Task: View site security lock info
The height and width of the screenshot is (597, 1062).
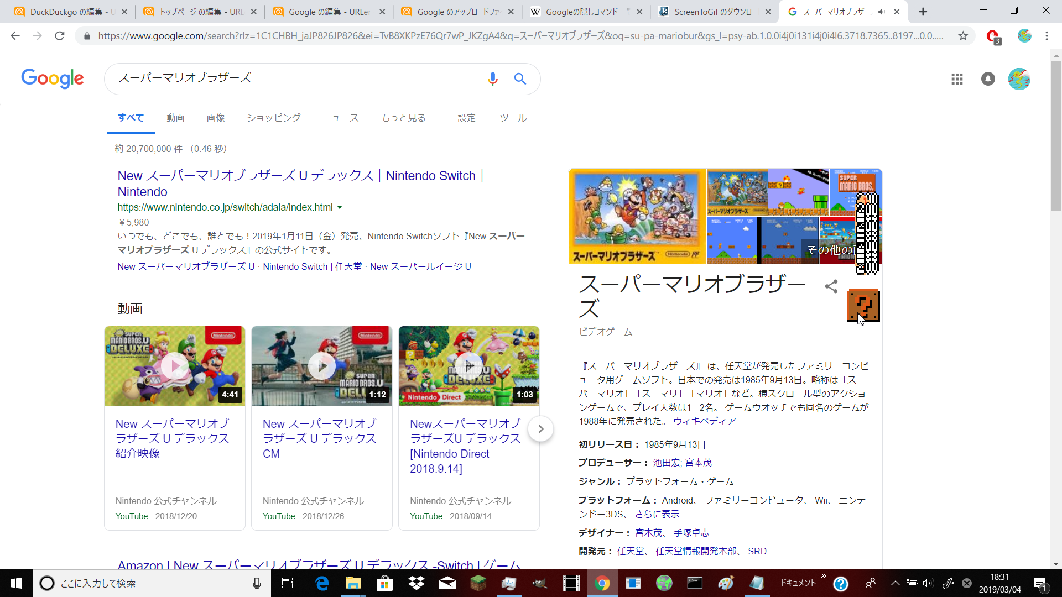Action: 87,36
